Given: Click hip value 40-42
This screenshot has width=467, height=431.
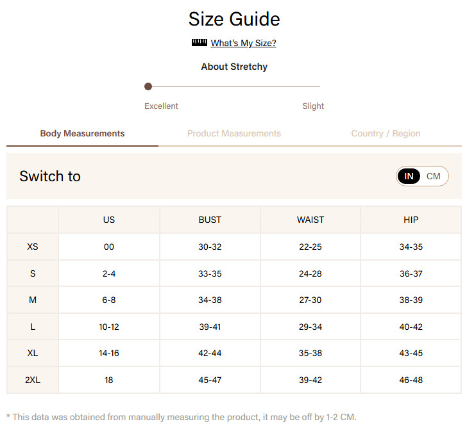Looking at the screenshot, I should pyautogui.click(x=411, y=327).
